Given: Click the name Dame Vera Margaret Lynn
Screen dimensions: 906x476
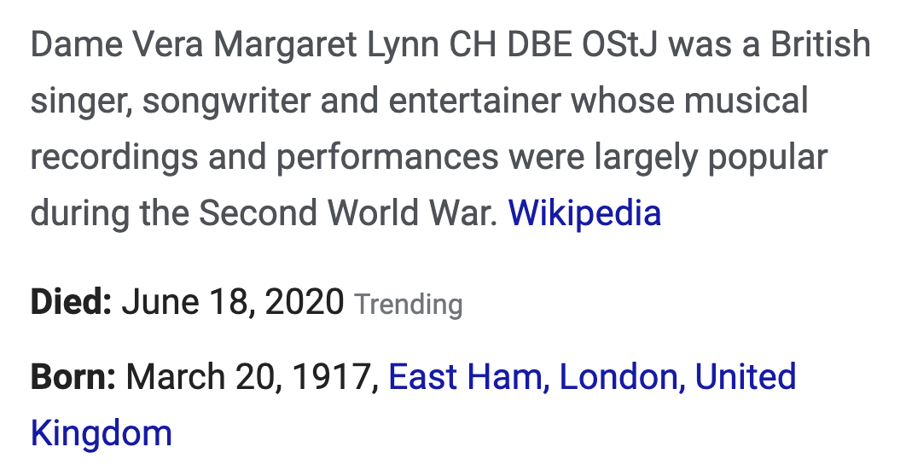Looking at the screenshot, I should (x=235, y=44).
